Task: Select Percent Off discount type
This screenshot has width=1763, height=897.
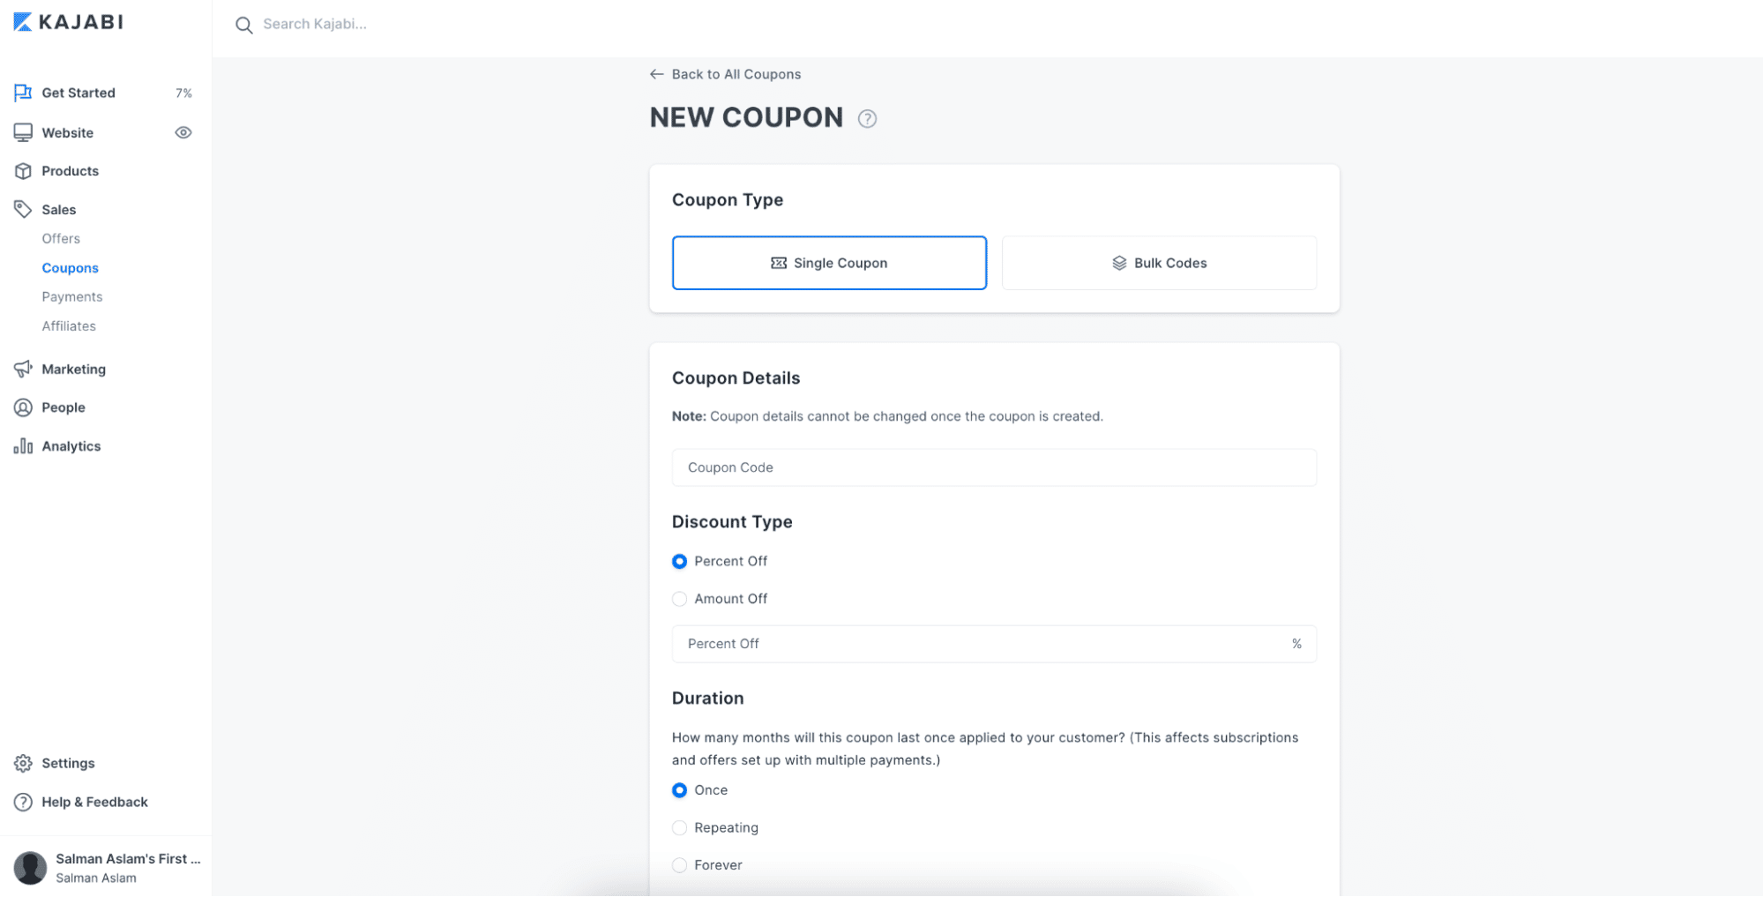Action: [679, 561]
